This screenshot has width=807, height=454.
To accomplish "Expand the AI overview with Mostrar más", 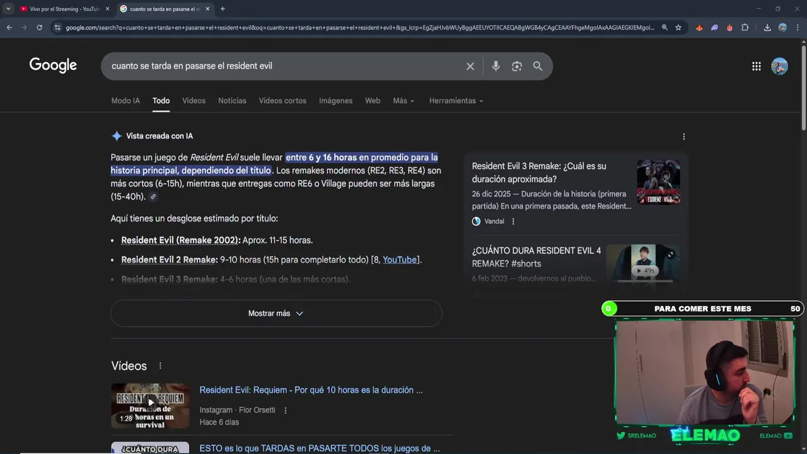I will (x=276, y=313).
